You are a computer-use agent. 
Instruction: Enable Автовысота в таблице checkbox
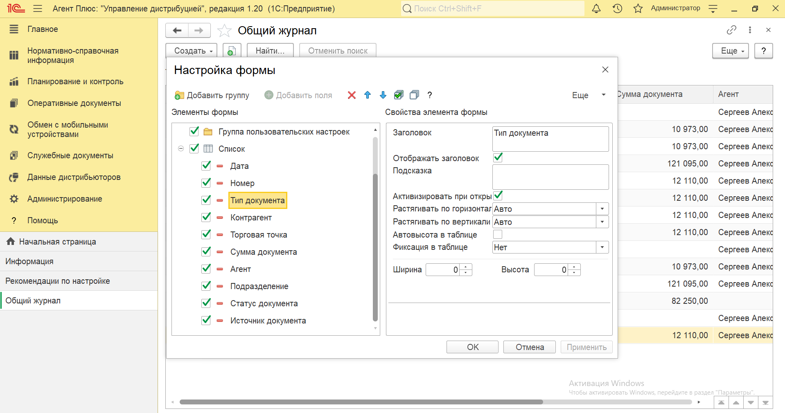[x=498, y=234]
